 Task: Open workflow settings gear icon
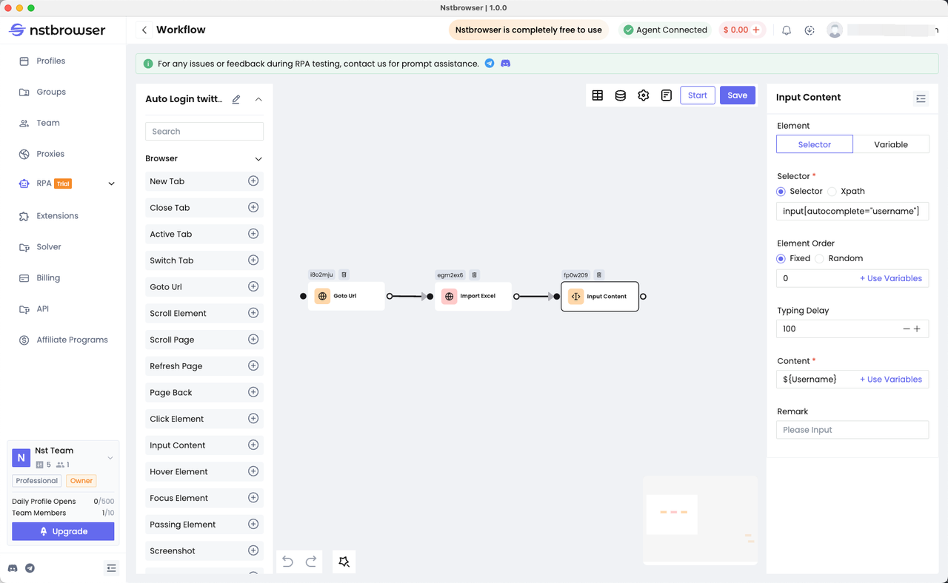(x=644, y=95)
